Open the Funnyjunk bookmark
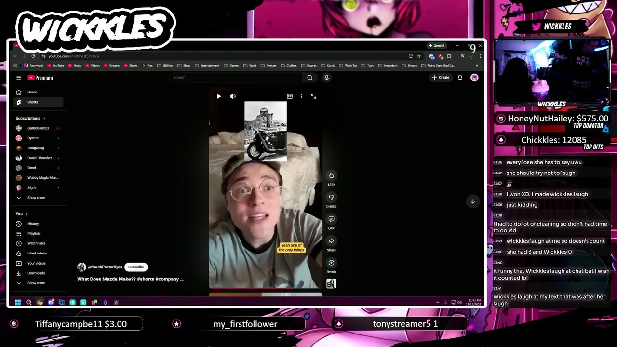This screenshot has width=617, height=347. (x=33, y=65)
